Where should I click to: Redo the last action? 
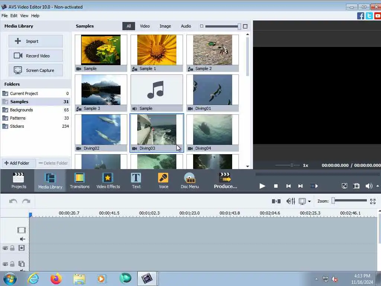26,201
